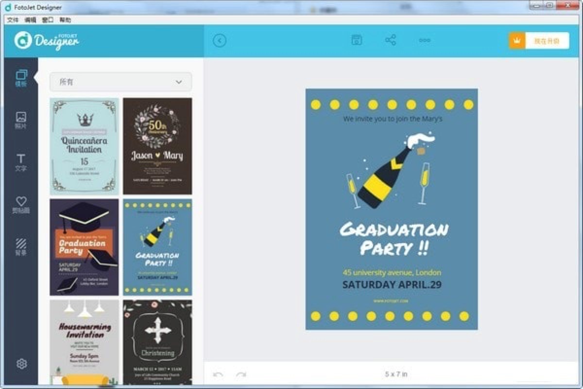Select the Quinceañera Invitation template thumbnail
Image resolution: width=583 pixels, height=389 pixels.
pyautogui.click(x=84, y=146)
